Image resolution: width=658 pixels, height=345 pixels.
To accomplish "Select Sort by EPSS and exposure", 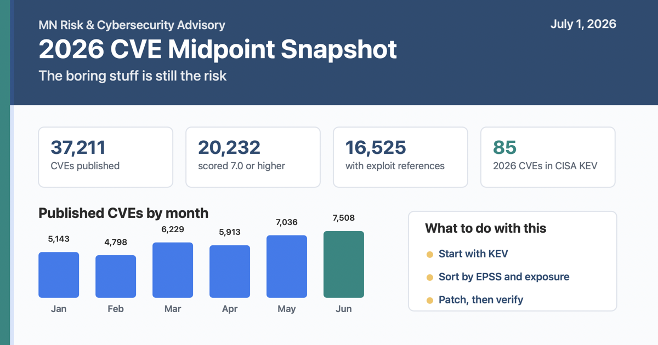I will (x=504, y=277).
